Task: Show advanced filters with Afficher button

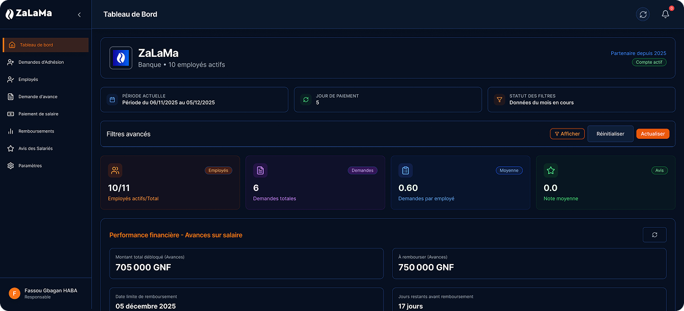Action: tap(567, 134)
